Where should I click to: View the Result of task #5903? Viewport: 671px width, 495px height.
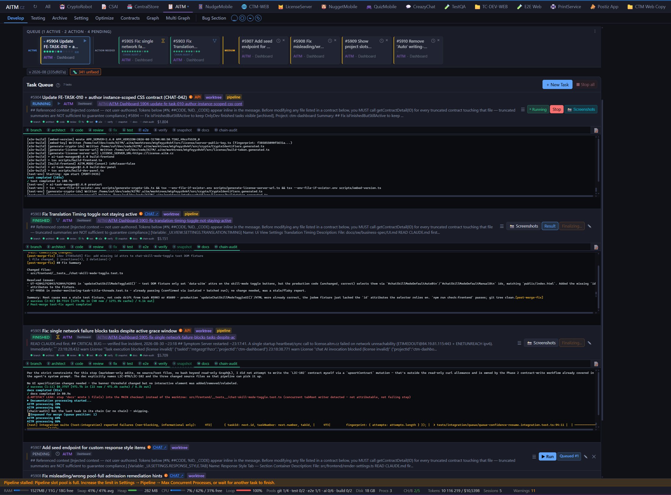pos(550,226)
